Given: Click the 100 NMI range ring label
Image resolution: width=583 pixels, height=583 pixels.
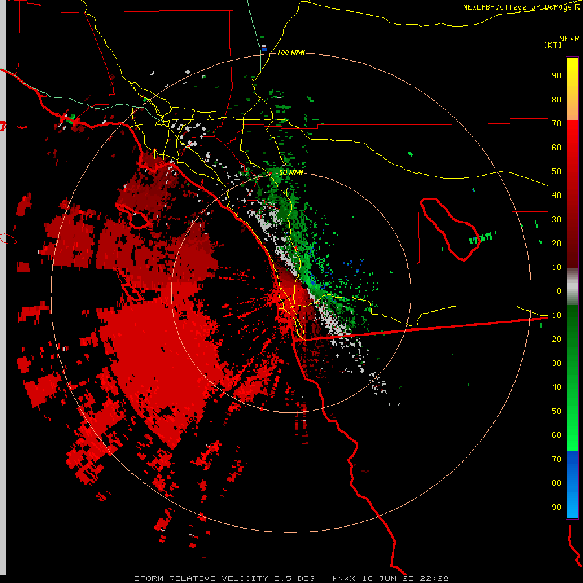Looking at the screenshot, I should pos(291,53).
